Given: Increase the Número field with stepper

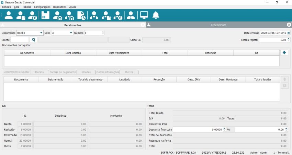Looking at the screenshot, I should tap(103, 32).
